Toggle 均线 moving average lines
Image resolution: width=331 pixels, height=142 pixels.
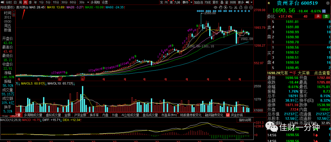[208, 2]
